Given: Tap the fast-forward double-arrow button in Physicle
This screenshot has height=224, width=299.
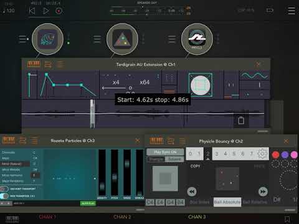Looking at the screenshot, I should click(263, 192).
